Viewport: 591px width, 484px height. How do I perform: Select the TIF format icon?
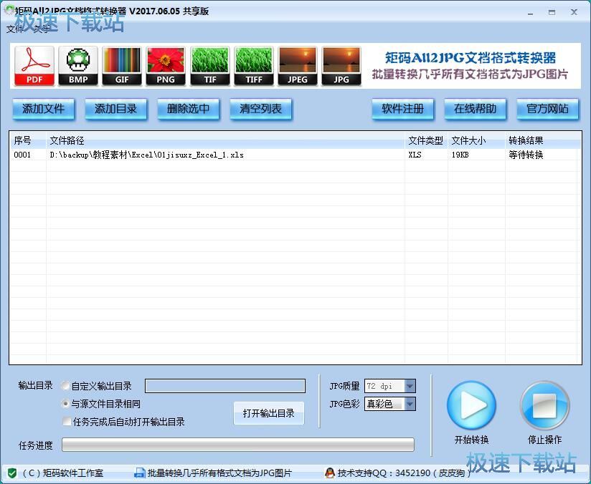(209, 64)
